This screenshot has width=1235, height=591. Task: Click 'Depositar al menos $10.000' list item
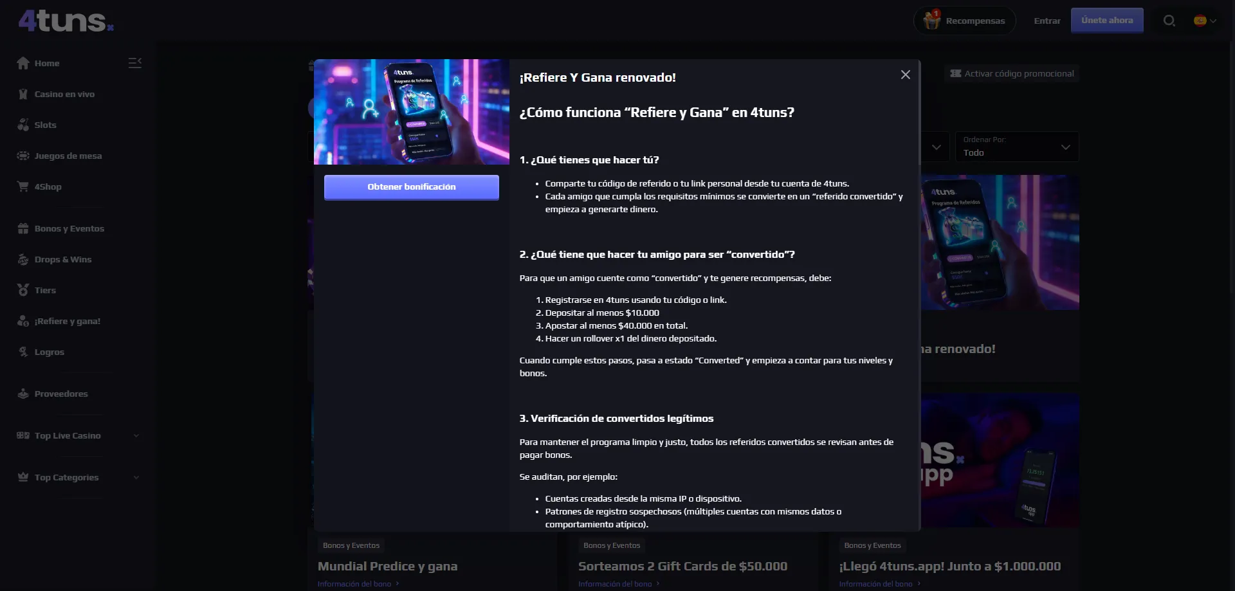pyautogui.click(x=602, y=313)
